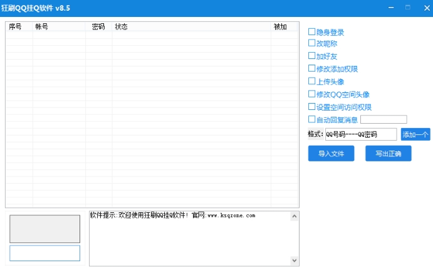Click the gray captcha image box
Viewport: 433px width, 270px height.
[44, 229]
